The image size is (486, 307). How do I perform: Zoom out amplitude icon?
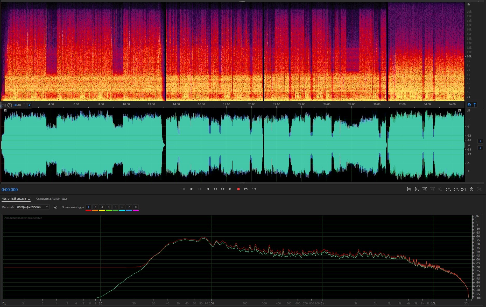417,189
